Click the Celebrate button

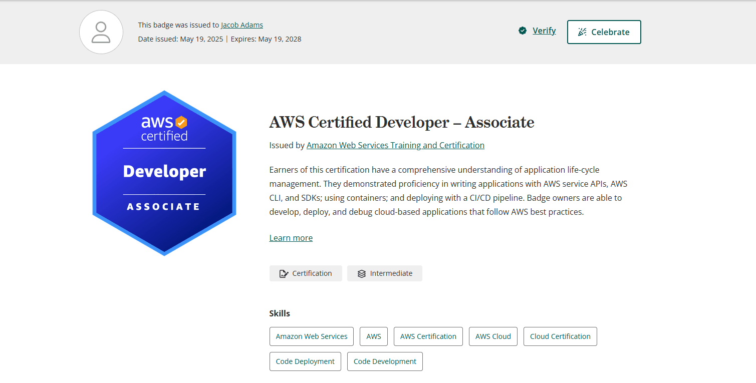click(x=604, y=32)
